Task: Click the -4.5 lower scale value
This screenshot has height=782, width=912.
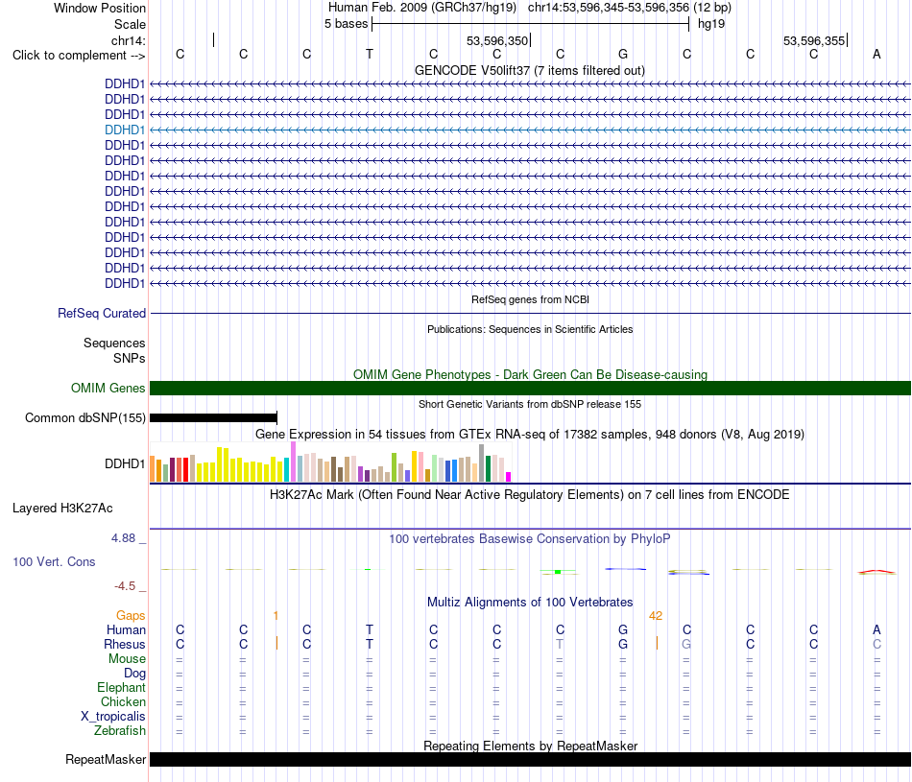Action: [125, 586]
